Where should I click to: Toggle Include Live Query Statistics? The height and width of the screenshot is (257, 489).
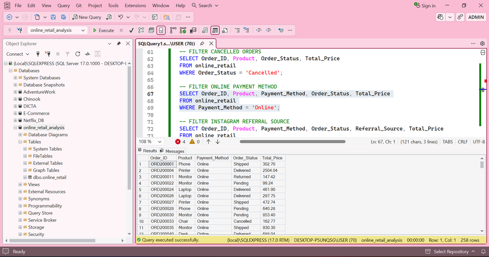click(183, 30)
